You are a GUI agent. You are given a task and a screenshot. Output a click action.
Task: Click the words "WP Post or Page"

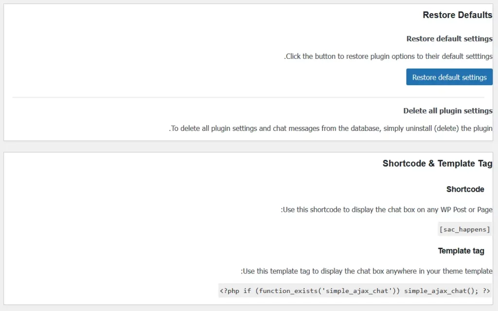(466, 210)
